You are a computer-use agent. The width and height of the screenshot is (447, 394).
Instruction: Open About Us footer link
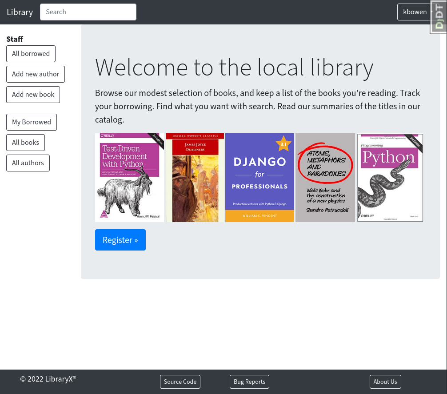(385, 382)
